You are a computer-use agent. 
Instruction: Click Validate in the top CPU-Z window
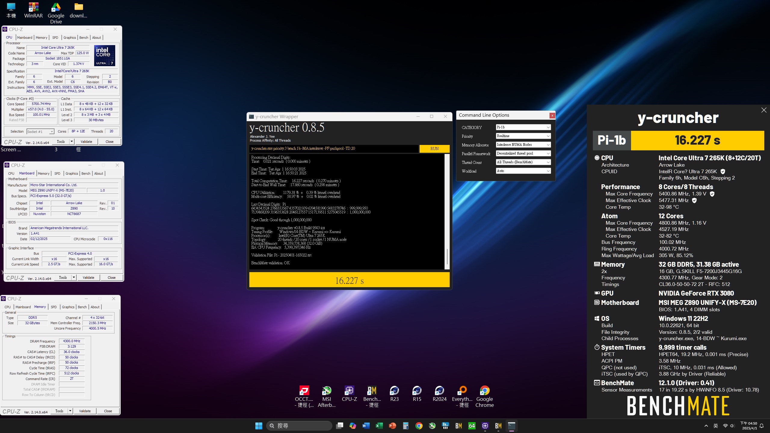tap(86, 142)
